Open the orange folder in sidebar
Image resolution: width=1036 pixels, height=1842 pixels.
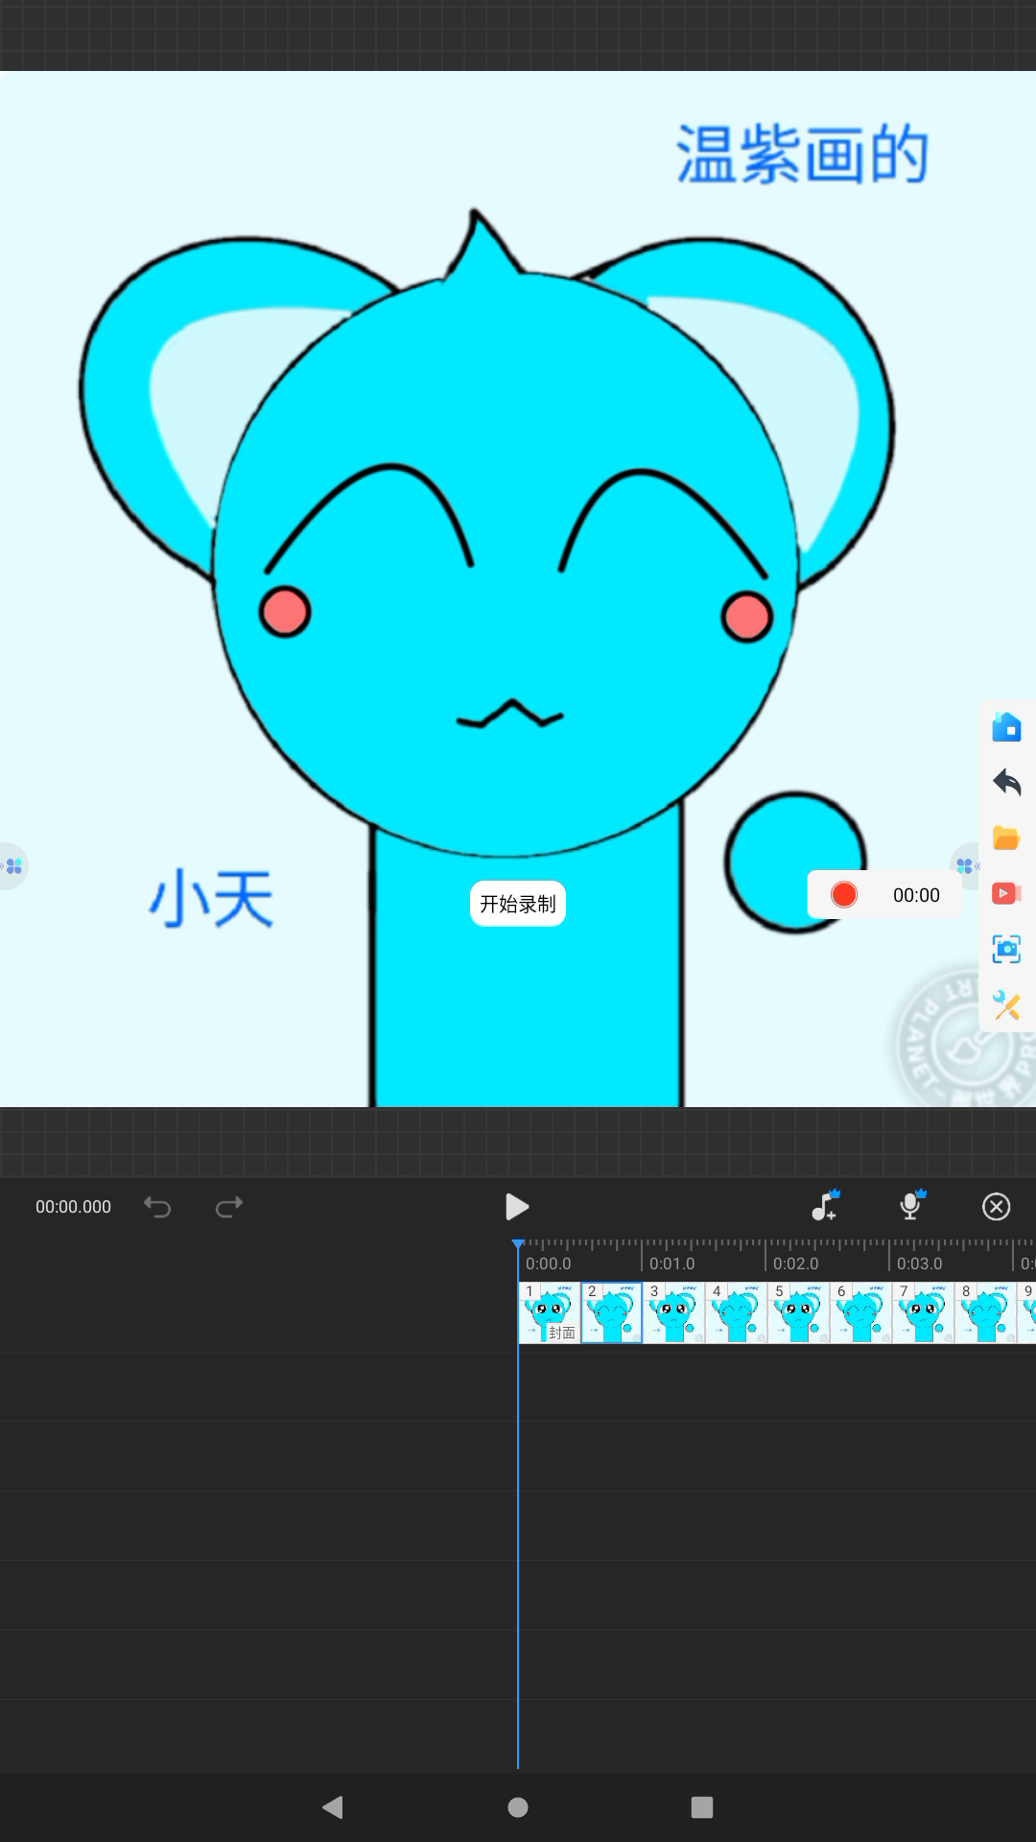point(1006,838)
